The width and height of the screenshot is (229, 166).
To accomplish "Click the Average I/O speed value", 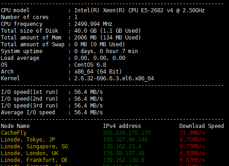I will tap(88, 112).
